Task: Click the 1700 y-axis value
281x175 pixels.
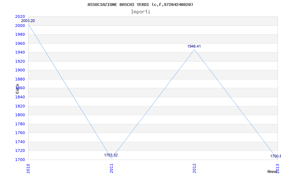Action: tap(20, 160)
